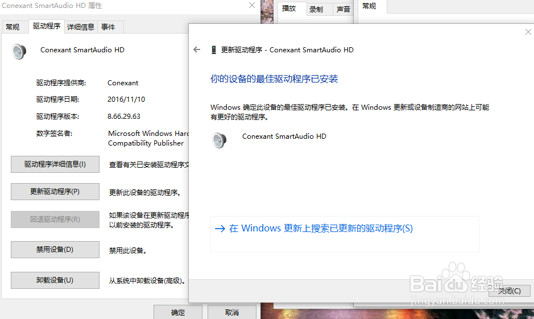534x319 pixels.
Task: Click the 禁用此设备 description text
Action: pos(128,251)
